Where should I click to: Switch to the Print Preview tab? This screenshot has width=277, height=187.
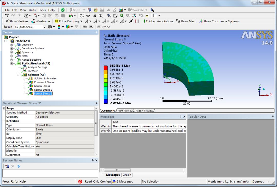(x=125, y=111)
